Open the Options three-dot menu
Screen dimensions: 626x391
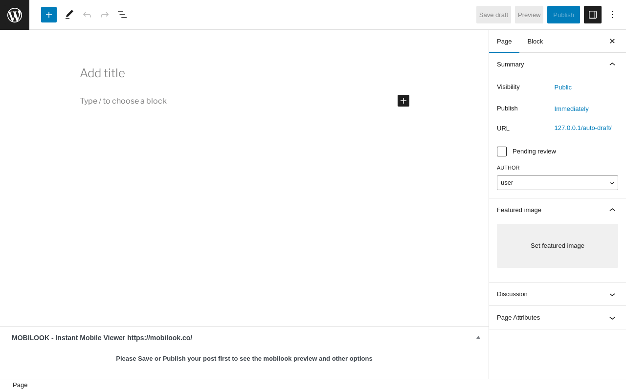point(612,15)
